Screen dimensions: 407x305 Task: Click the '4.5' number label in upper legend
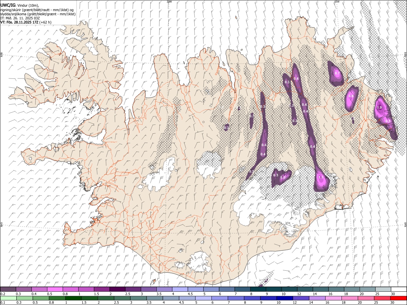[x=190, y=294]
